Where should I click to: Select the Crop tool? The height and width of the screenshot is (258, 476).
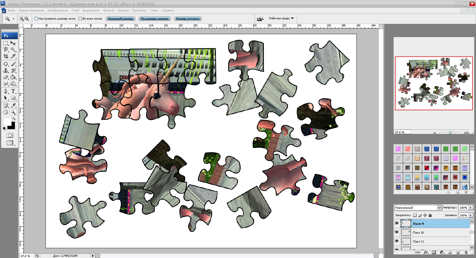[x=6, y=56]
